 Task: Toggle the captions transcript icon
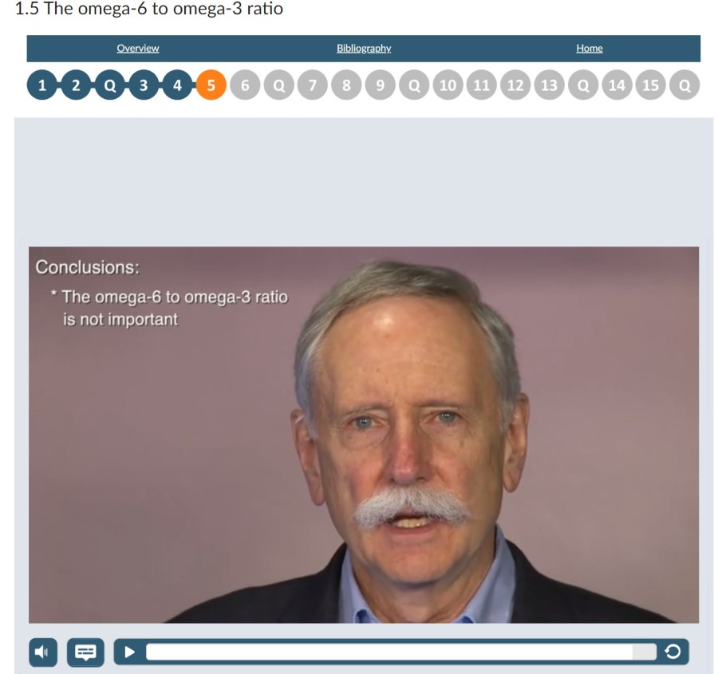tap(85, 652)
